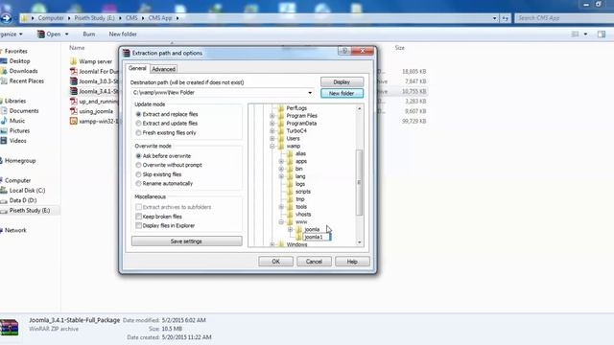Click the Explorer back navigation arrow
Image resolution: width=614 pixels, height=345 pixels.
[6, 18]
